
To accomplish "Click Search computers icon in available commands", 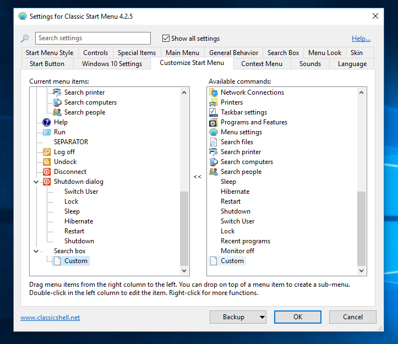I will 214,162.
